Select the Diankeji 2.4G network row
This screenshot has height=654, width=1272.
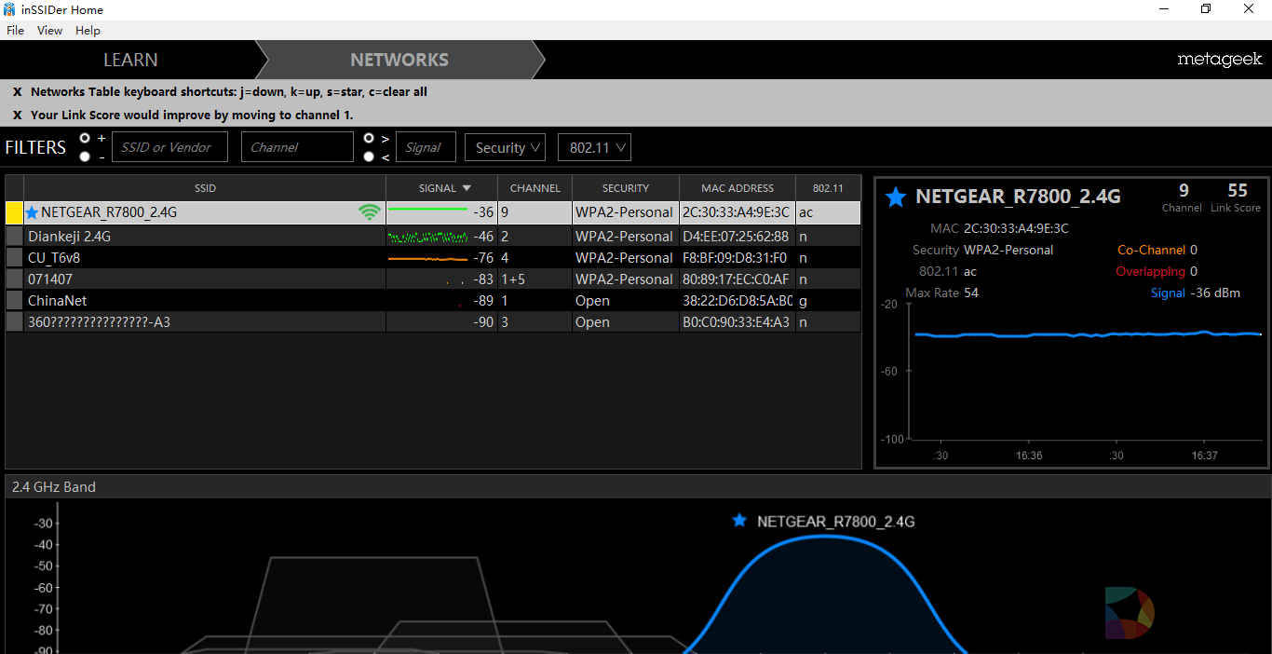click(205, 237)
